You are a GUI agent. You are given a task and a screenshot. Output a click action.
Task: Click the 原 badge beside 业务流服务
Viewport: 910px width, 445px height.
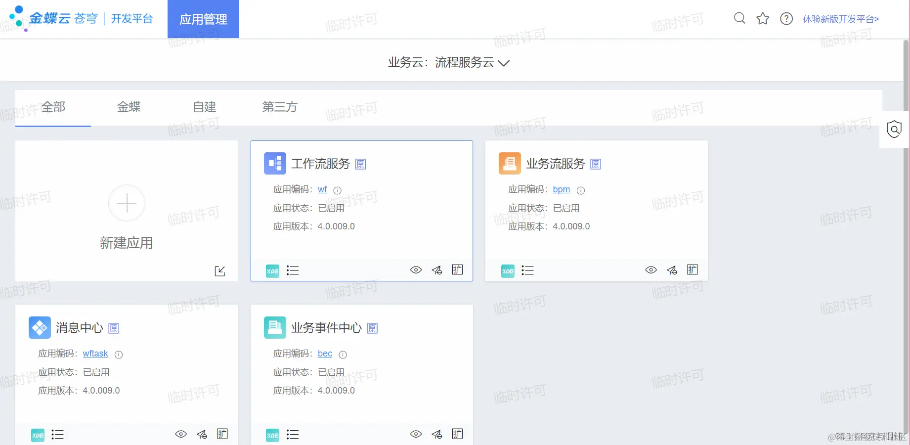tap(596, 164)
